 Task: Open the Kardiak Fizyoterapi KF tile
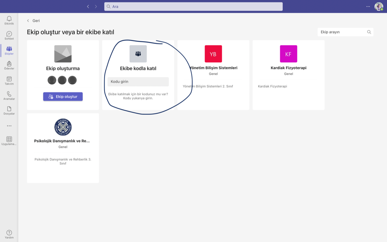(x=288, y=54)
